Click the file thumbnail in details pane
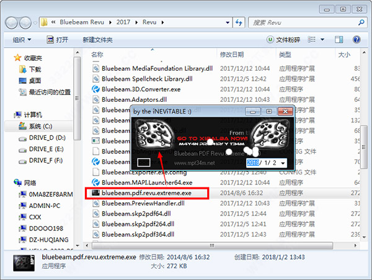Viewport: 372px width, 280px height. pyautogui.click(x=24, y=263)
